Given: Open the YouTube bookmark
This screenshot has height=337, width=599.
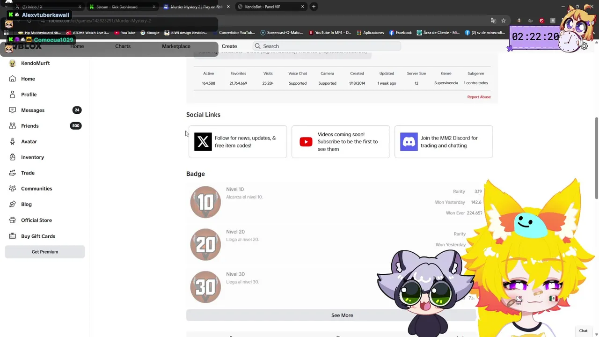Looking at the screenshot, I should pyautogui.click(x=125, y=33).
